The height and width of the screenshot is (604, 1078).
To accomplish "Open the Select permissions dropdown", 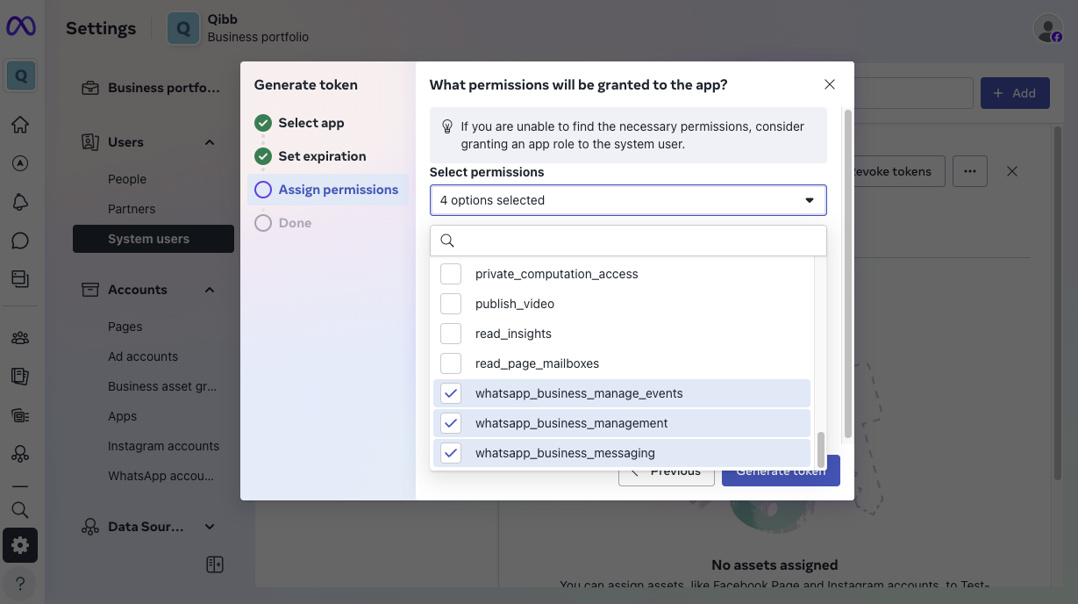I will coord(627,200).
